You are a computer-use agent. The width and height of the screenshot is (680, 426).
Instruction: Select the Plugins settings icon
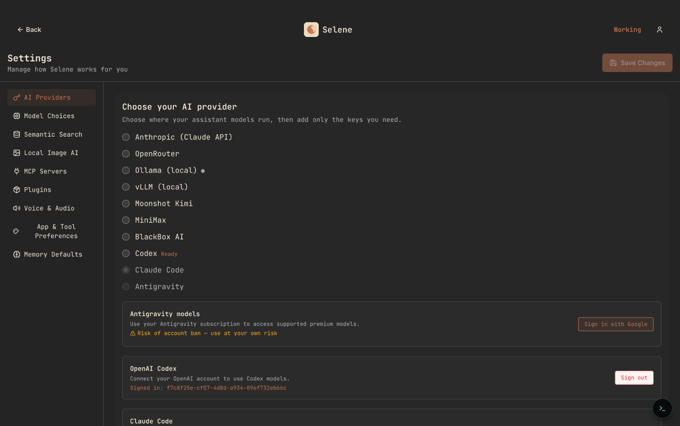pos(16,189)
